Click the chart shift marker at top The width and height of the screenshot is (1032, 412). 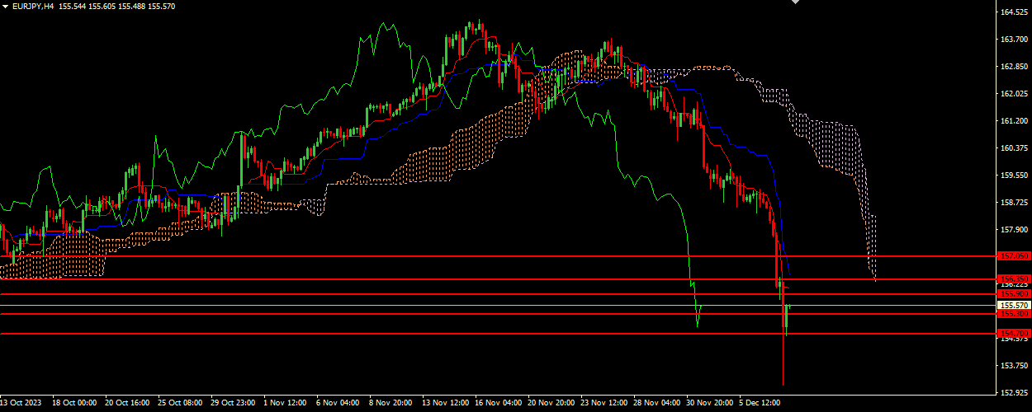796,2
